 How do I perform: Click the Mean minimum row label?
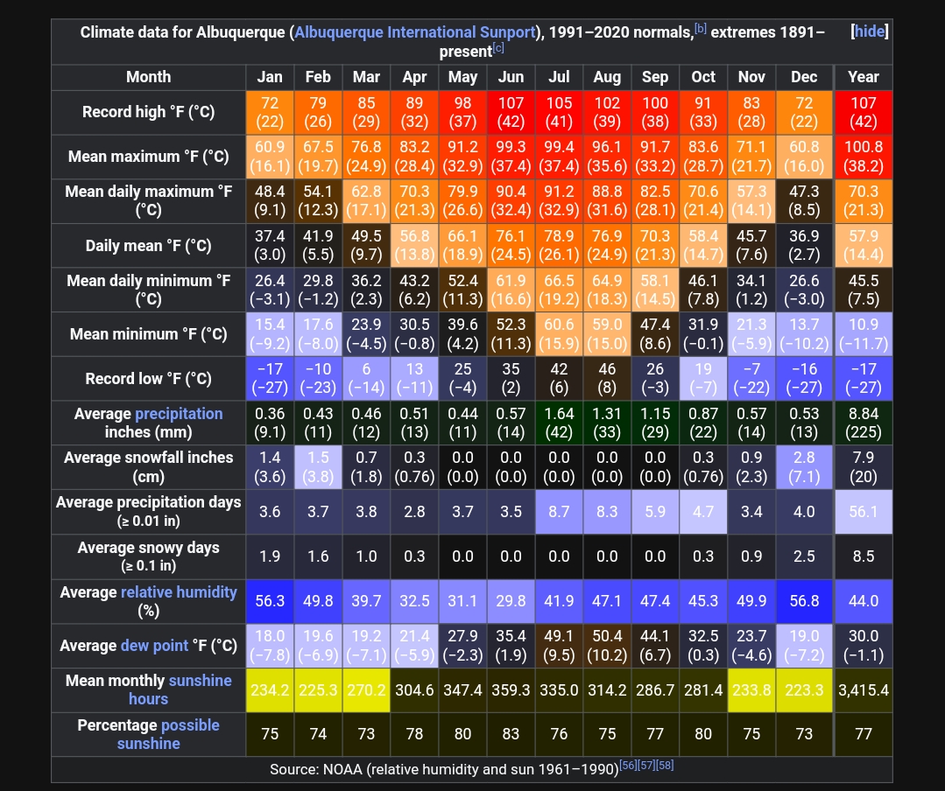148,334
